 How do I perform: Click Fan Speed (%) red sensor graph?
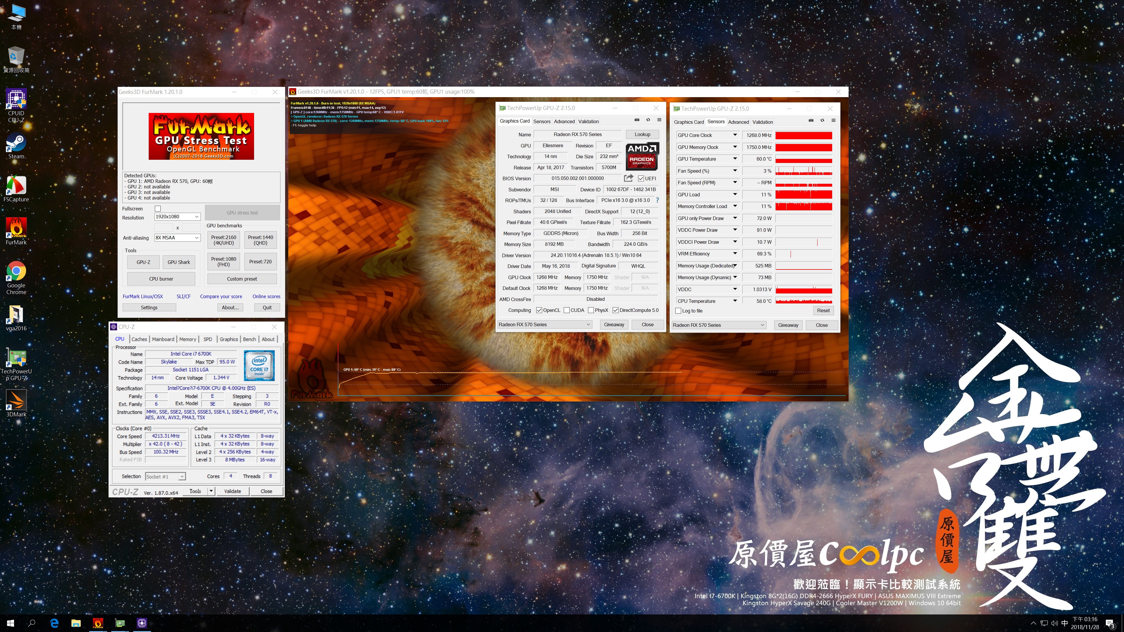coord(804,171)
